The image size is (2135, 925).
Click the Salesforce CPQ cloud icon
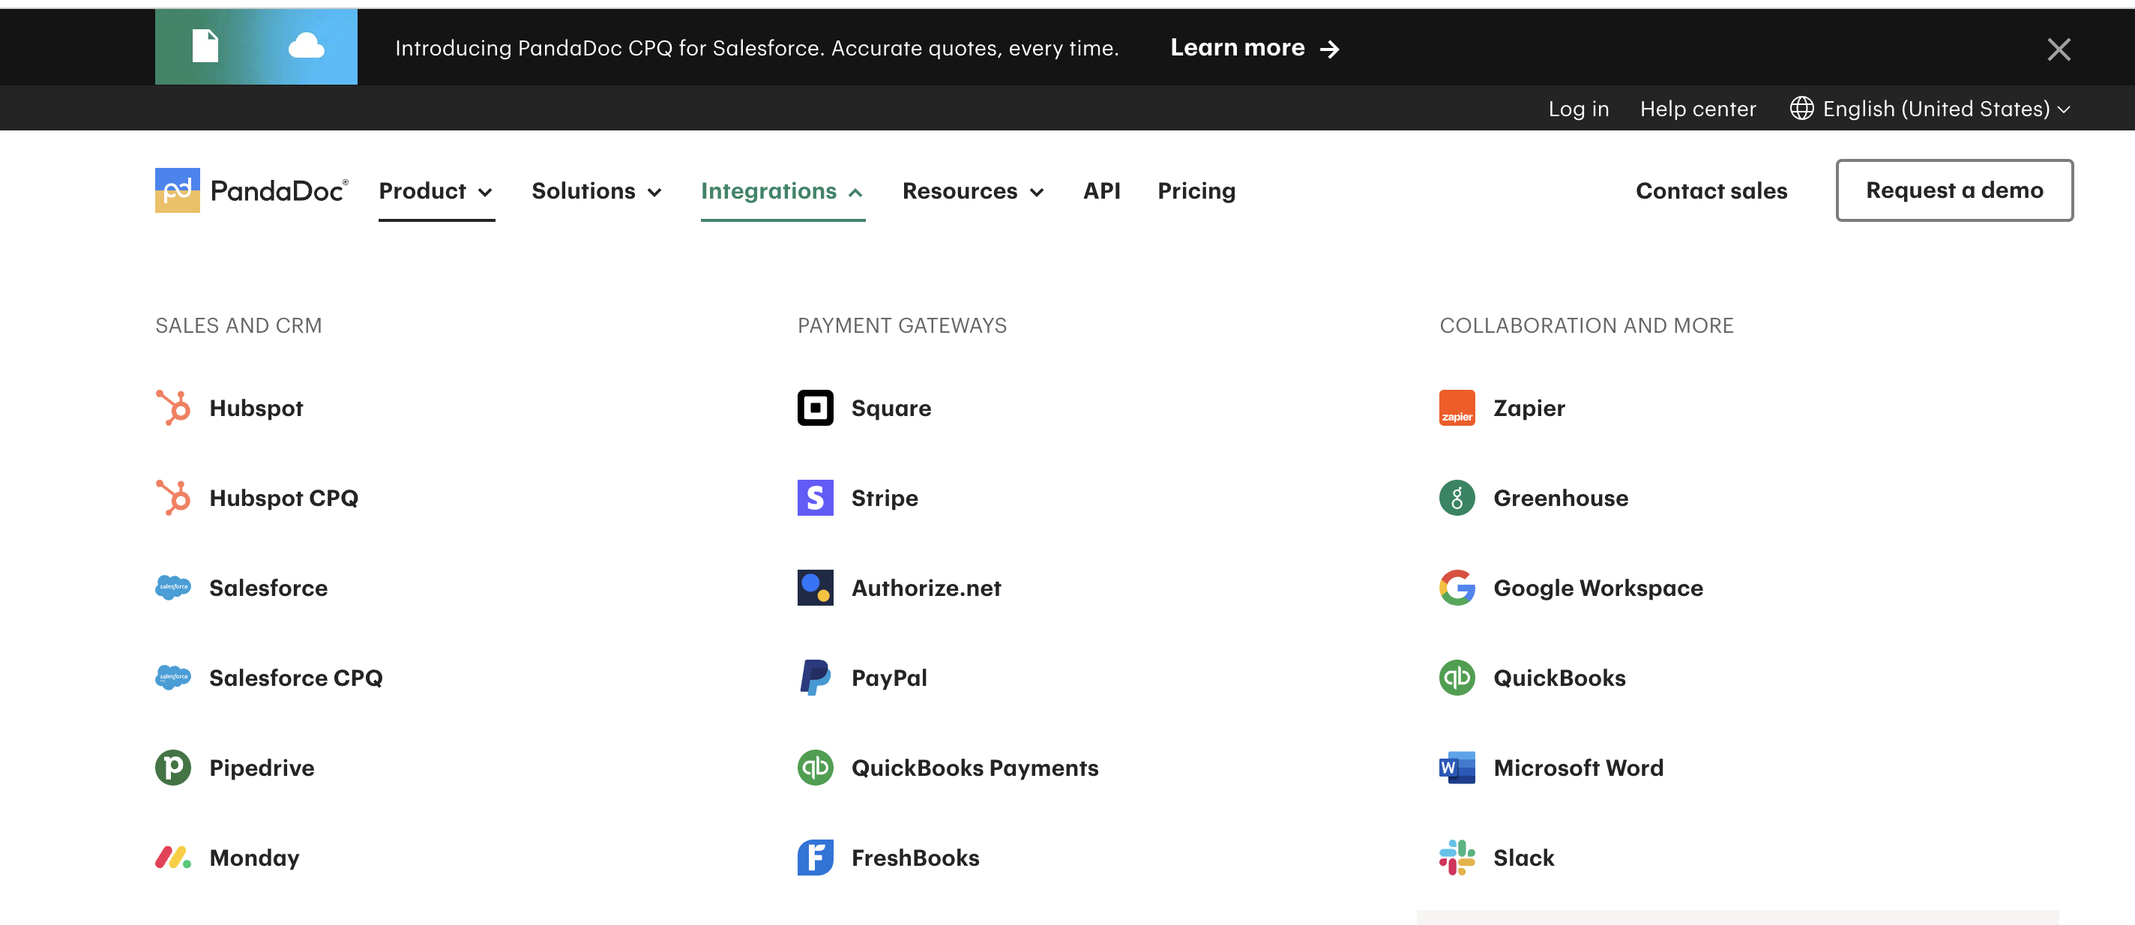[x=173, y=678]
